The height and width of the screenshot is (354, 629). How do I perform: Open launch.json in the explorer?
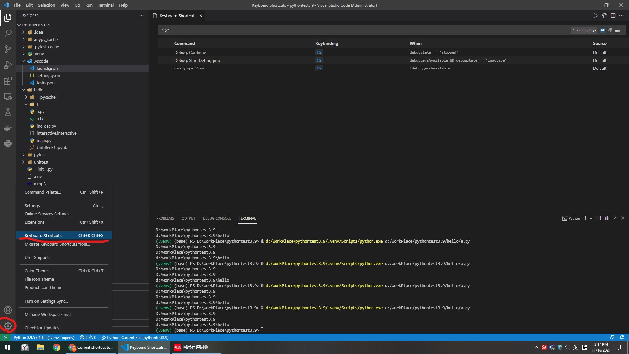coord(83,68)
